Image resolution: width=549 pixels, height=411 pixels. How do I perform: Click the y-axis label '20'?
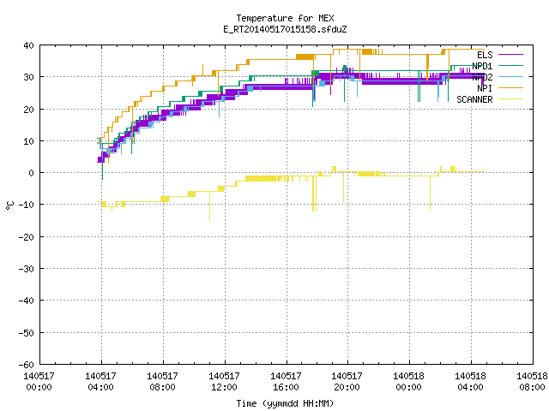(x=28, y=110)
